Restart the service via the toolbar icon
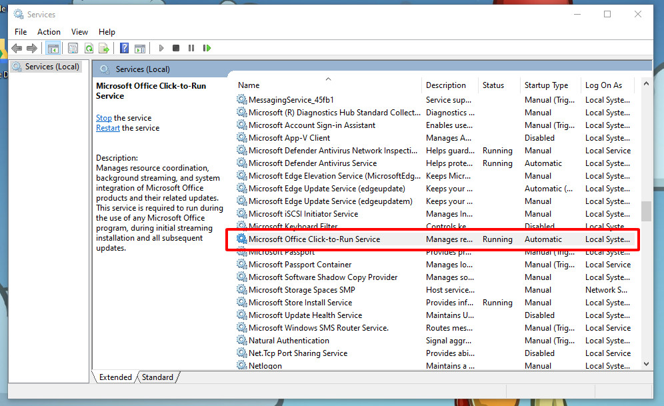 (x=207, y=47)
